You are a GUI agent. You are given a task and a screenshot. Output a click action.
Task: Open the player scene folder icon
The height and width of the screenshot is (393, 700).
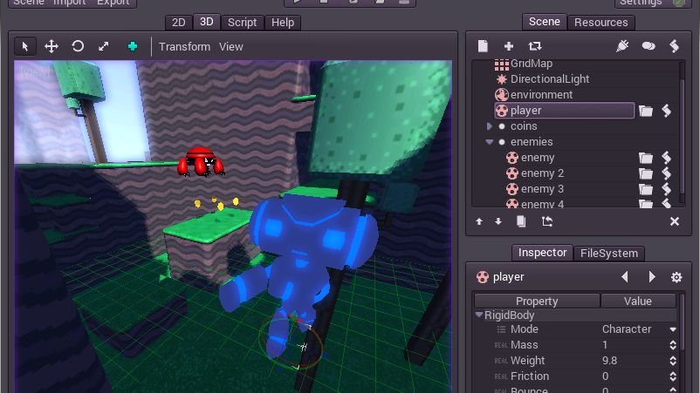click(x=646, y=111)
